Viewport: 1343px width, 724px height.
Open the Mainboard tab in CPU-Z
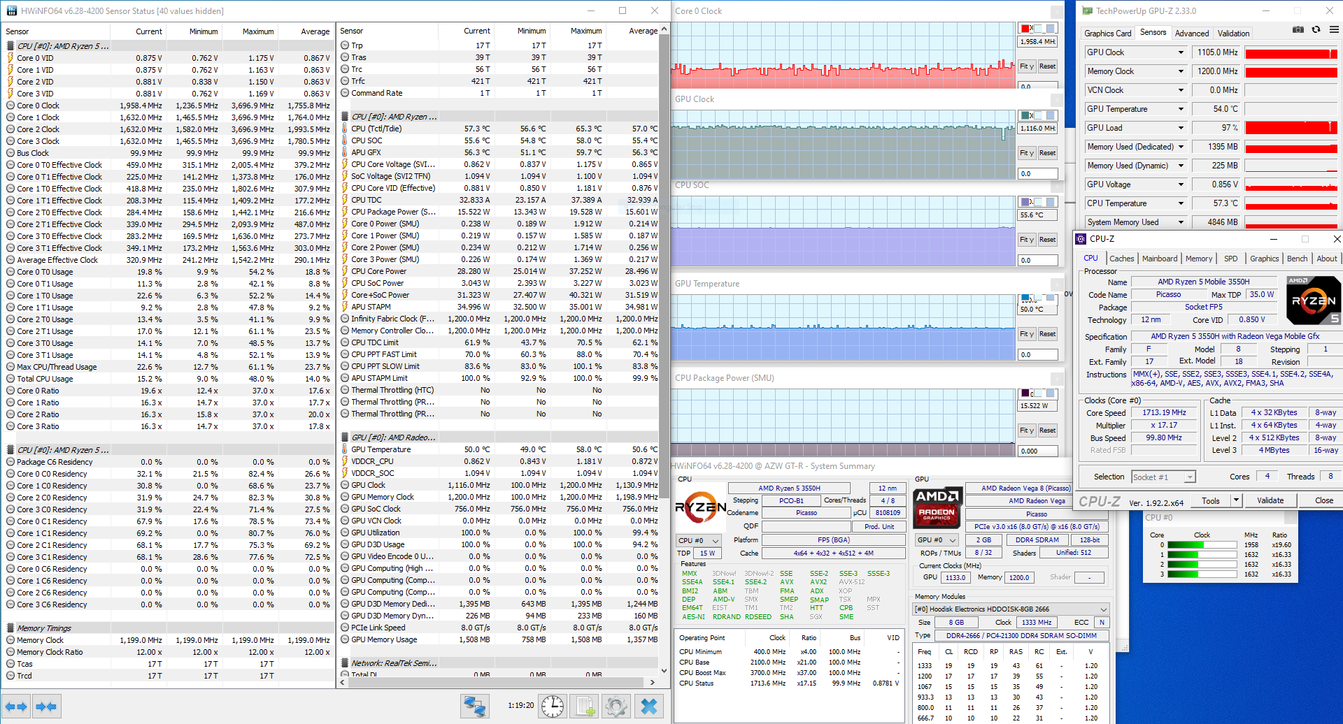1159,259
